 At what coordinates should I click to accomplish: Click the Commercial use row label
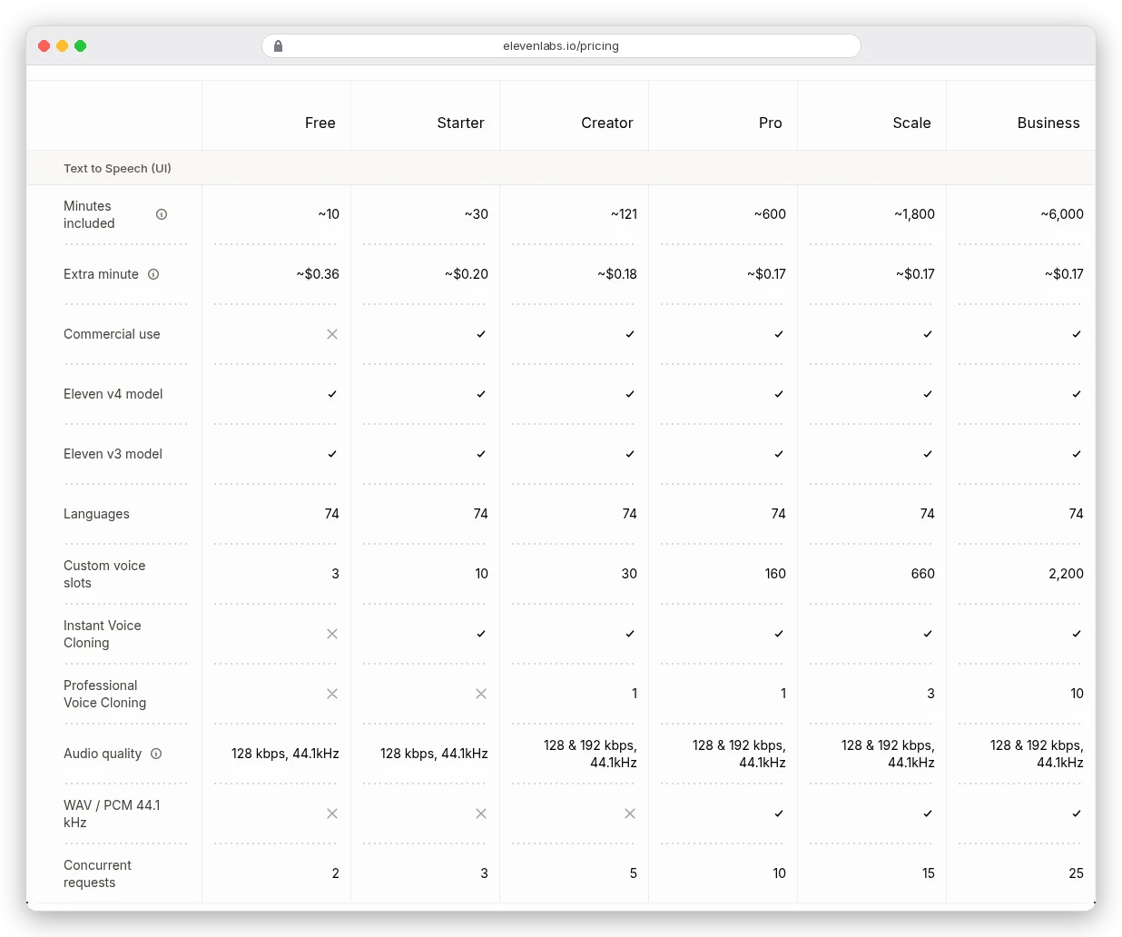(112, 334)
